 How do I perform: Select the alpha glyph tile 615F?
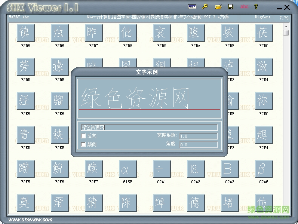pos(128,169)
